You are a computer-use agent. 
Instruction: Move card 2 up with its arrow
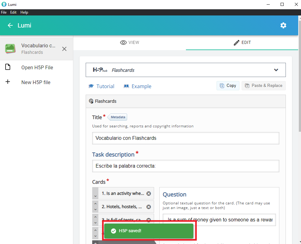95,204
